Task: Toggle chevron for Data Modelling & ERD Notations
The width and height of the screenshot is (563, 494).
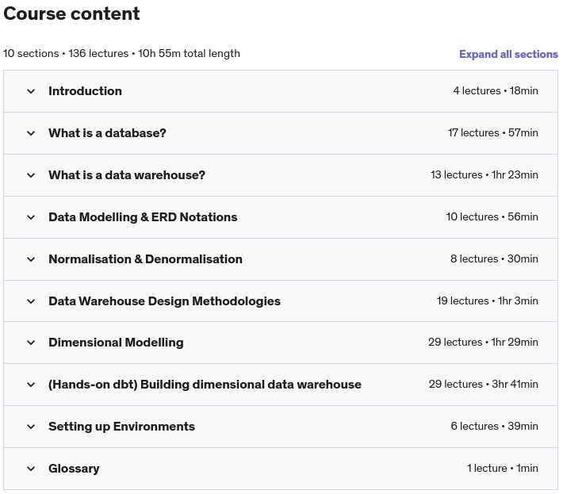Action: point(31,217)
